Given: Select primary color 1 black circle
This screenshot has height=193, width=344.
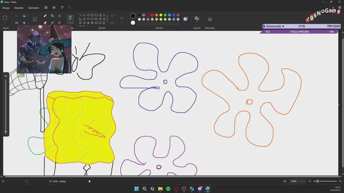Looking at the screenshot, I should 133,16.
